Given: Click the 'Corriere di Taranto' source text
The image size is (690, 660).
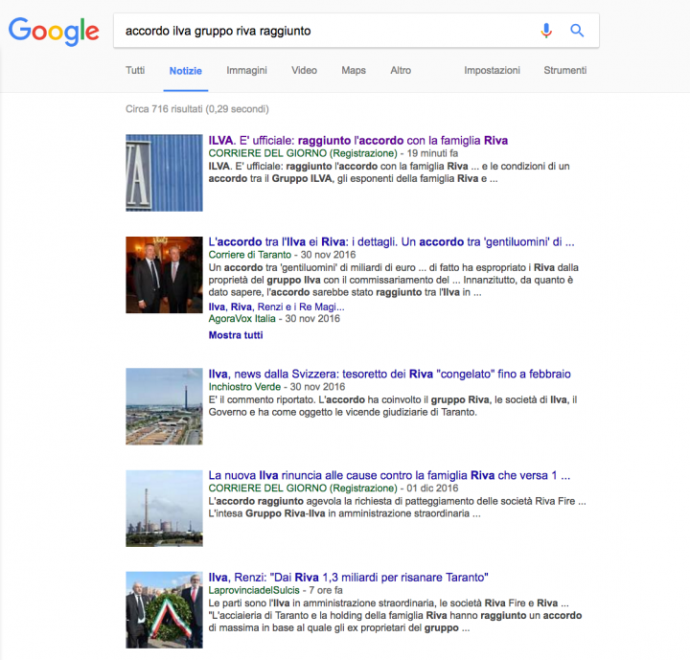Looking at the screenshot, I should [249, 255].
